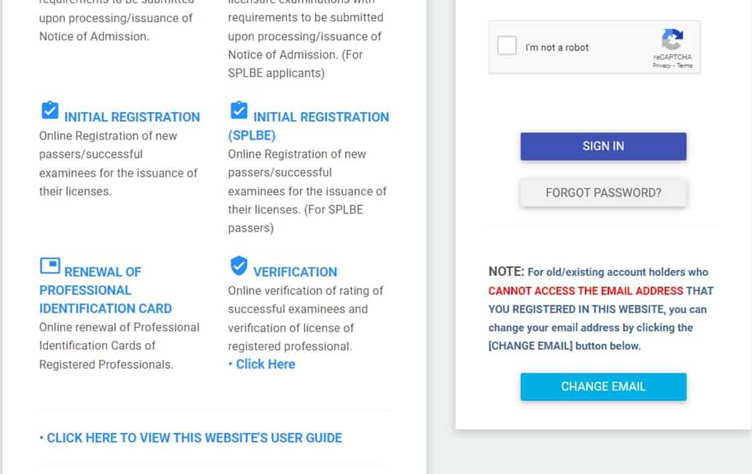The height and width of the screenshot is (474, 752).
Task: Open Renewal of Professional Identification Card link
Action: [105, 291]
